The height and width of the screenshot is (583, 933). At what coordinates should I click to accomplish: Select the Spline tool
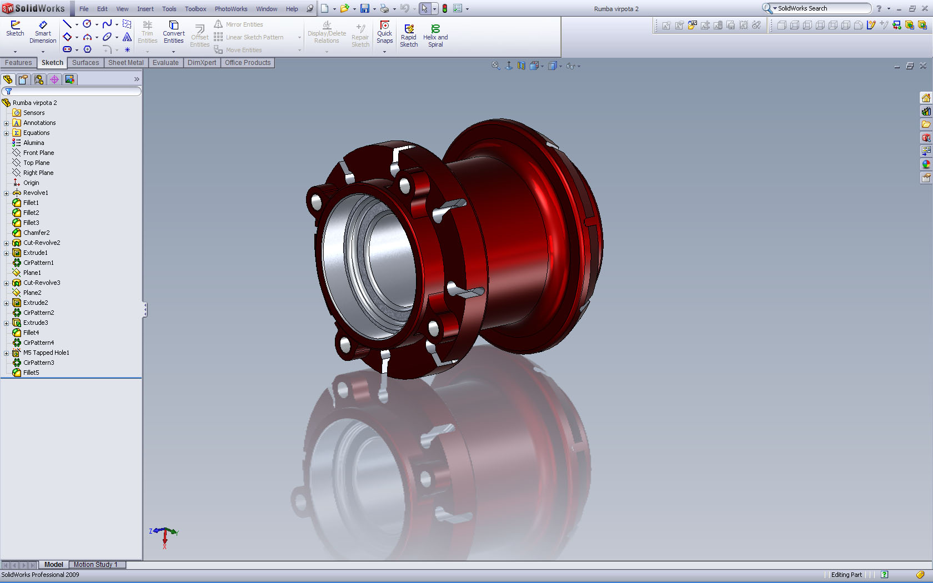point(107,24)
